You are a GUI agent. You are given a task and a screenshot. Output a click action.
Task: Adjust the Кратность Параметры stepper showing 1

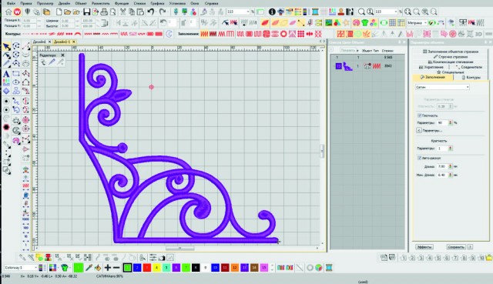click(x=450, y=149)
